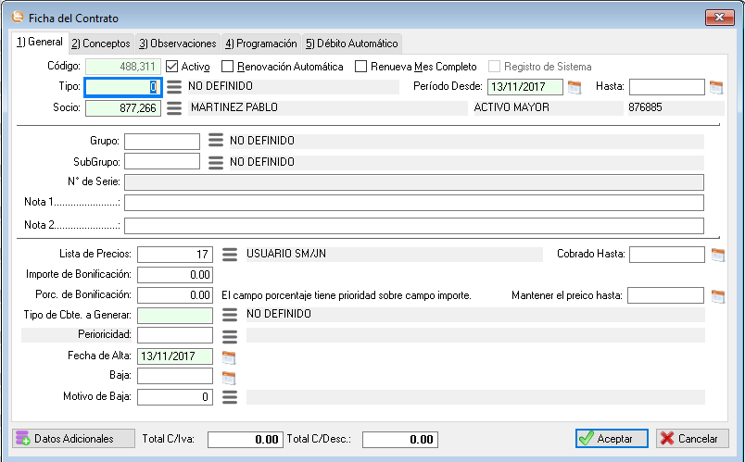Open calendar picker for Período Desde
Viewport: 745px width, 462px height.
point(575,87)
